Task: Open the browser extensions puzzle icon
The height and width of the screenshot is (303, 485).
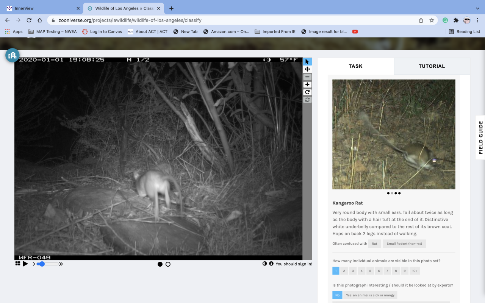Action: [456, 20]
